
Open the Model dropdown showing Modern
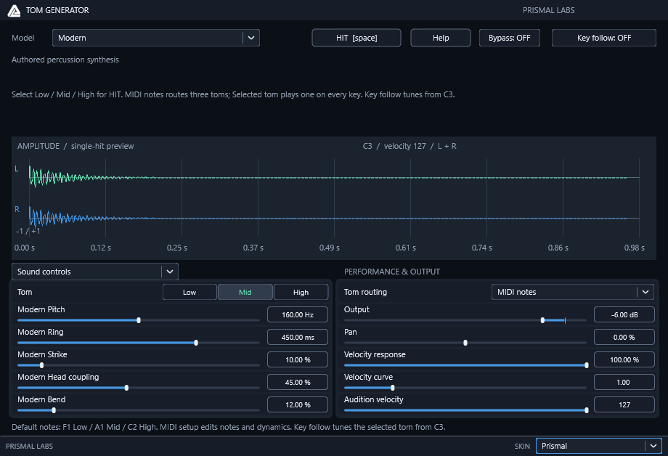click(156, 38)
